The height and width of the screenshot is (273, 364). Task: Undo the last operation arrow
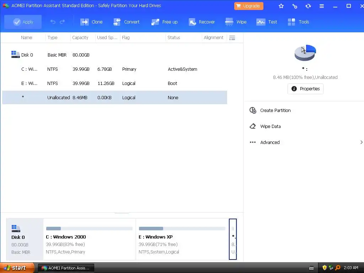click(x=53, y=22)
